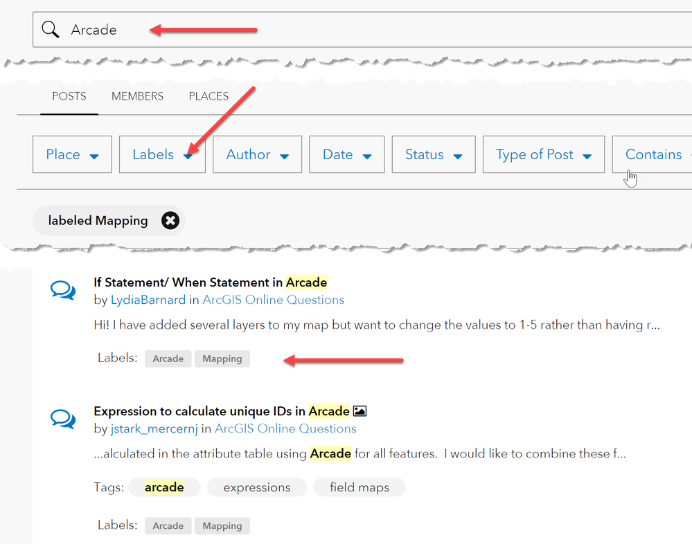Click the Arcade label on LydiaBarnard's post
This screenshot has width=692, height=544.
[168, 359]
